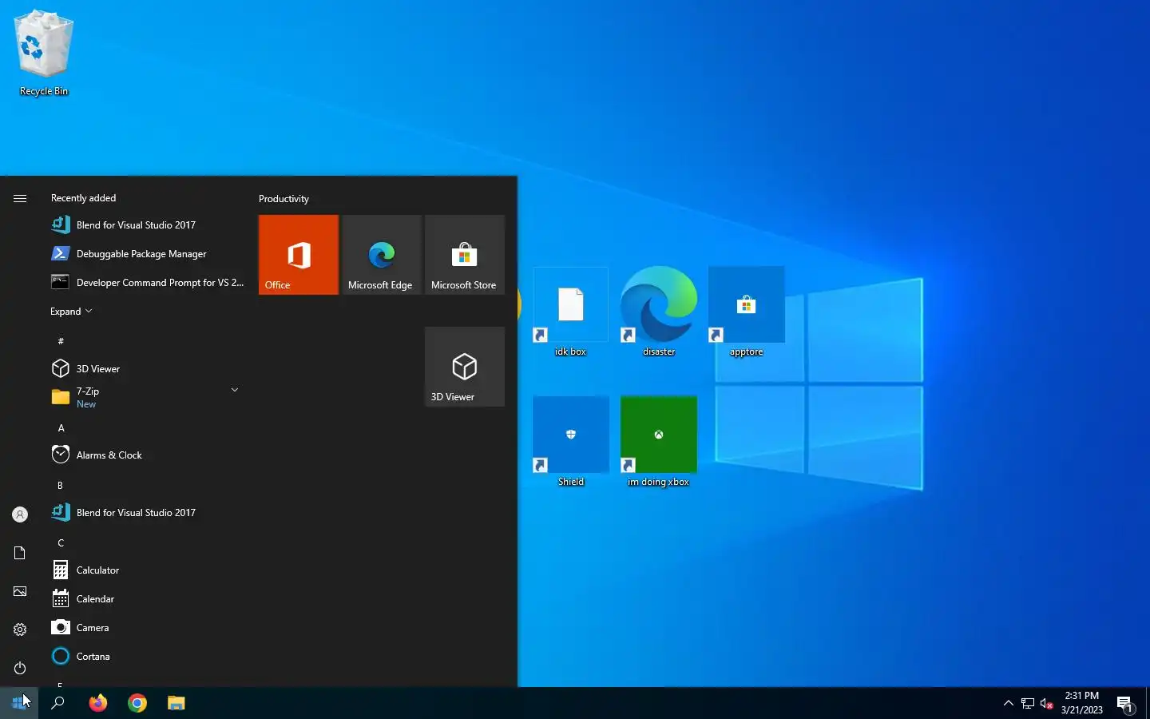
Task: Open Blend for Visual Studio 2017 under B
Action: (x=146, y=513)
